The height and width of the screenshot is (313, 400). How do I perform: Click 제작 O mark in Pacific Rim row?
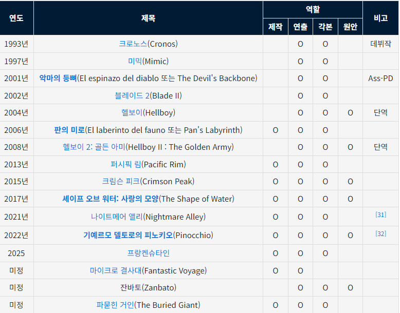[276, 165]
